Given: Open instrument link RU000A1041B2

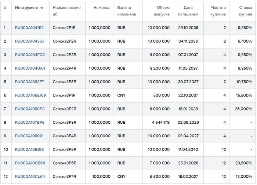Looking at the screenshot, I should [29, 28].
